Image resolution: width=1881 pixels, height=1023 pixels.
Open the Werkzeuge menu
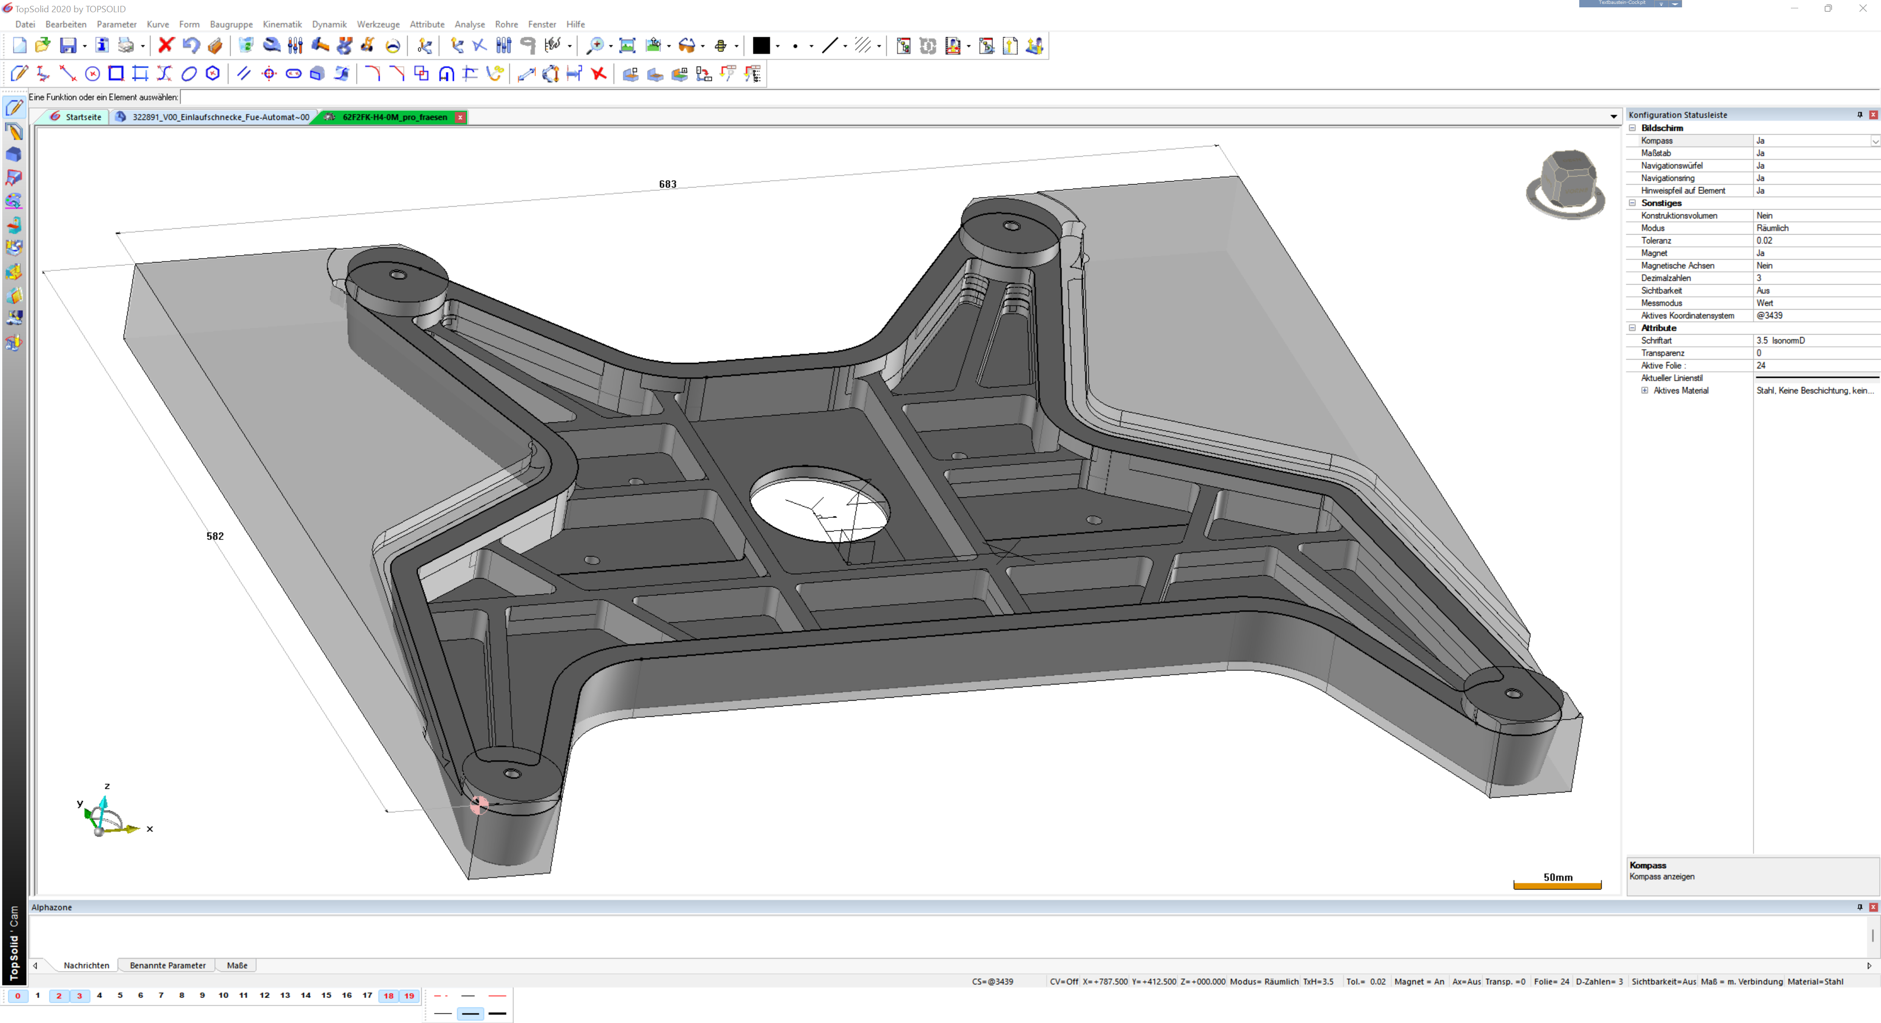coord(378,24)
